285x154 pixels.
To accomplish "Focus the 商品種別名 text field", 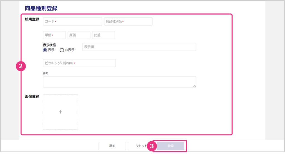I will (x=128, y=21).
